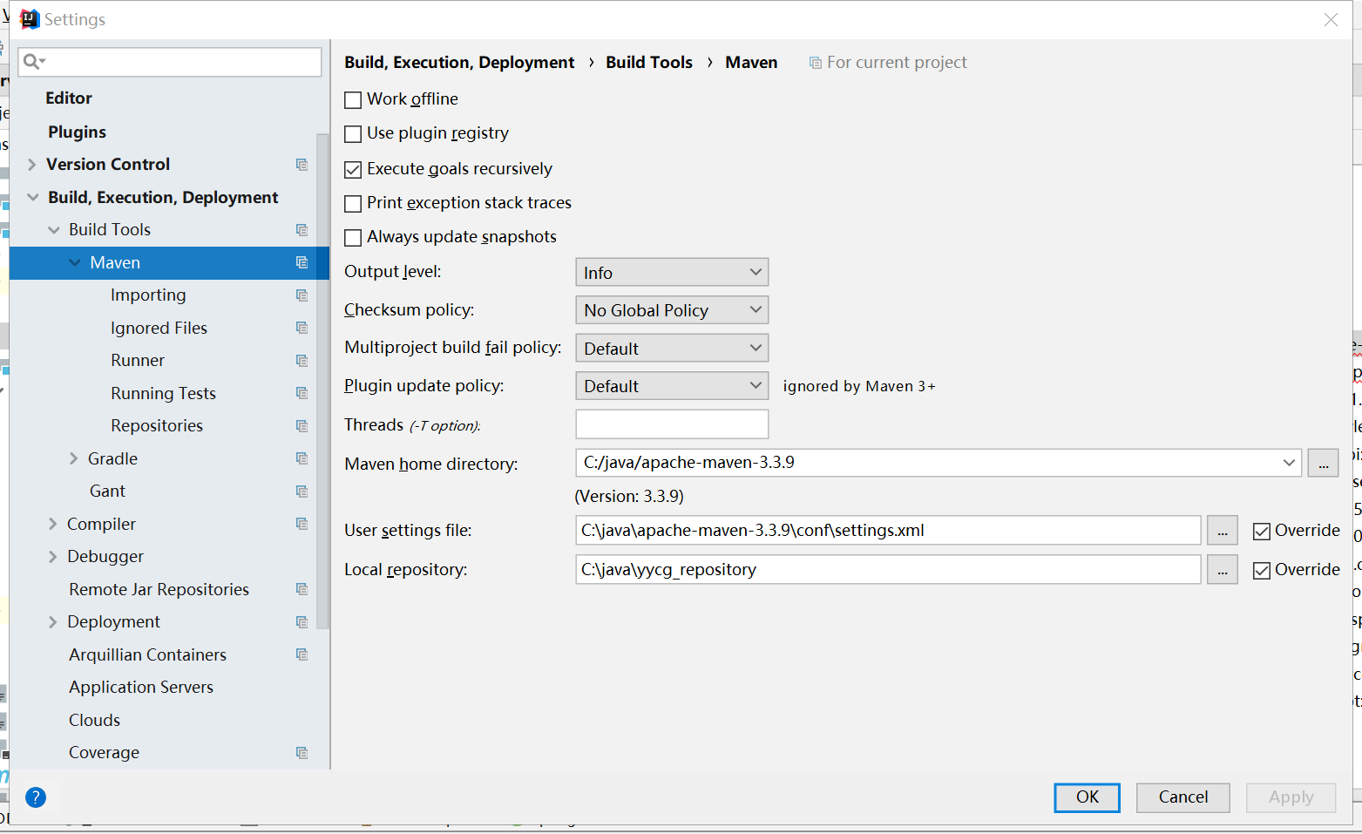Open the Output level dropdown
The image size is (1362, 834).
tap(672, 272)
